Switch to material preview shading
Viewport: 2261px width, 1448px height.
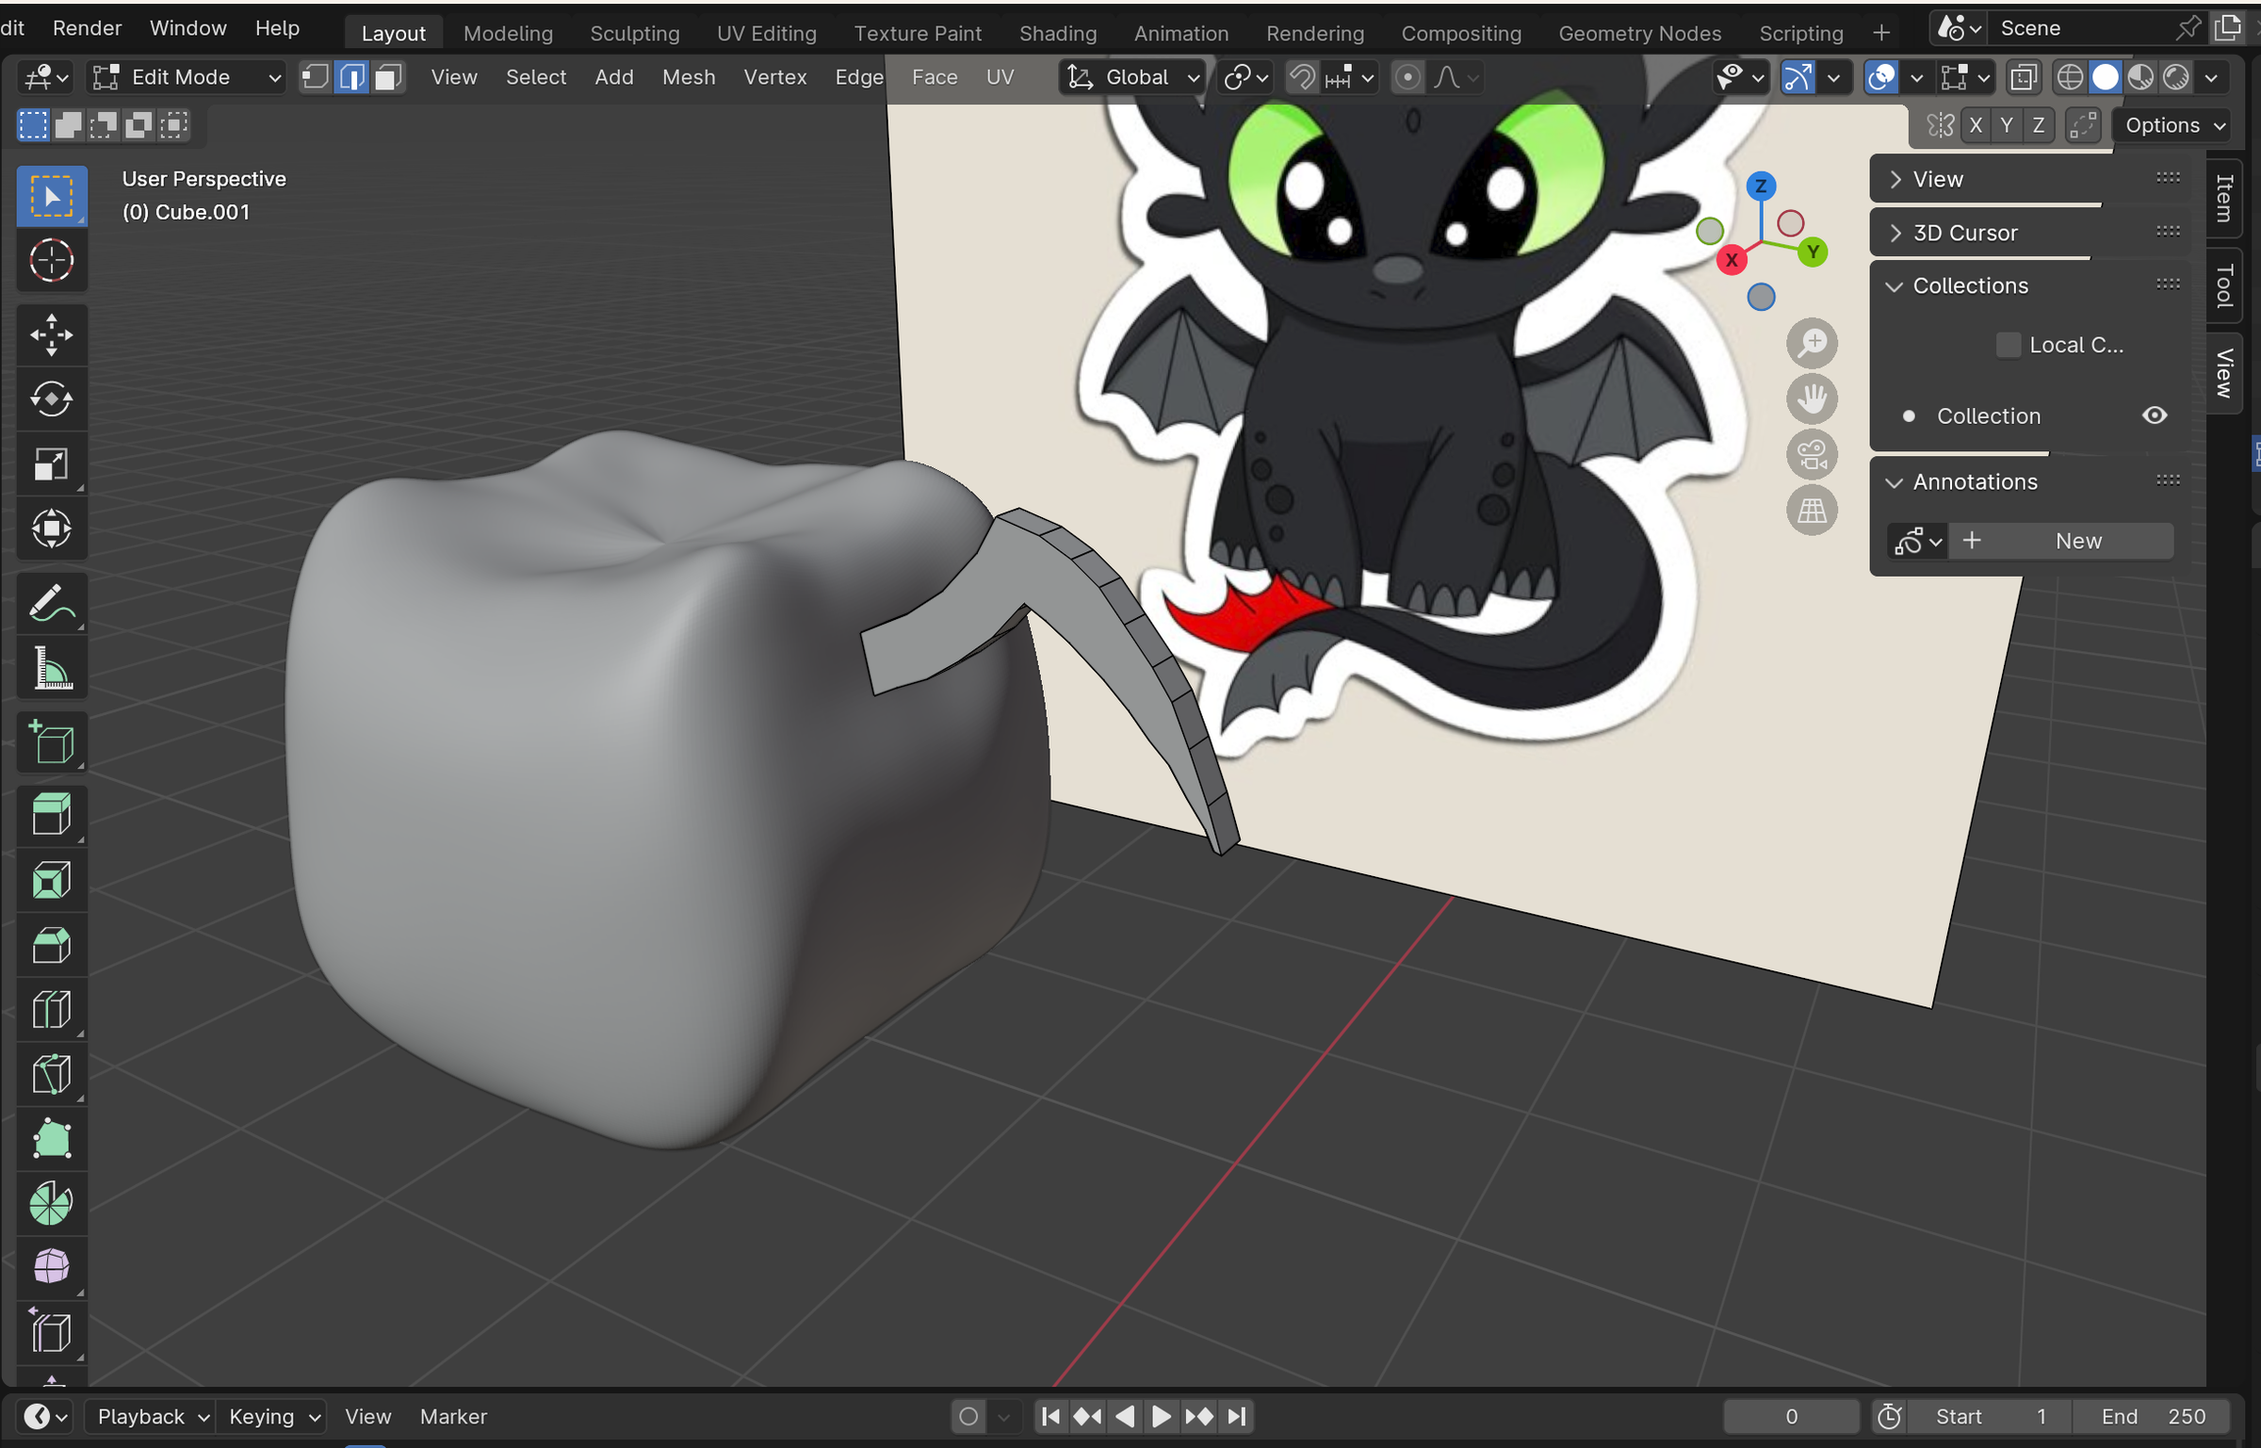click(2139, 77)
